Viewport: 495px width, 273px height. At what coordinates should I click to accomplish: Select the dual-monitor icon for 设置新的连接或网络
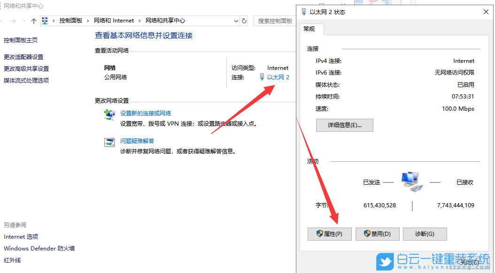pos(110,114)
